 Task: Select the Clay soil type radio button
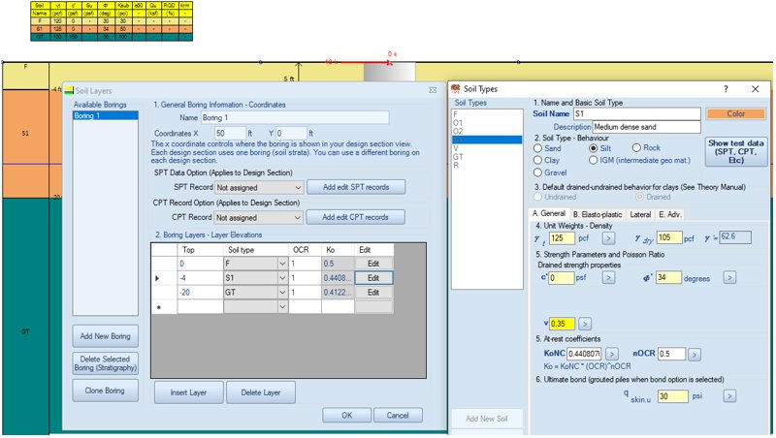[x=537, y=160]
